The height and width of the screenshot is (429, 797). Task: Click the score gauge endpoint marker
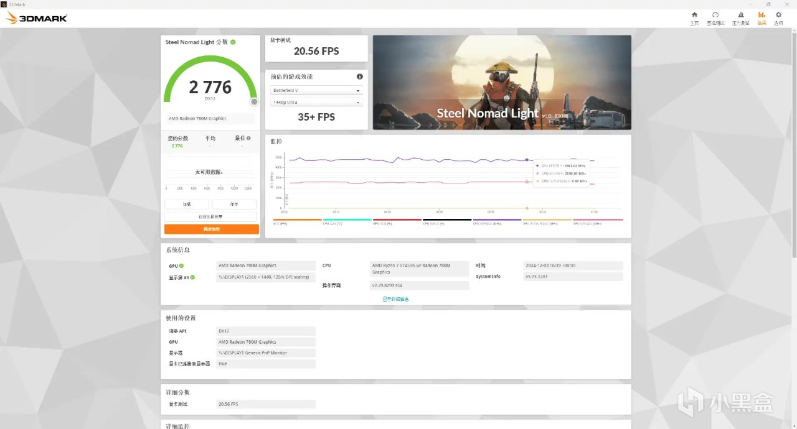(254, 102)
